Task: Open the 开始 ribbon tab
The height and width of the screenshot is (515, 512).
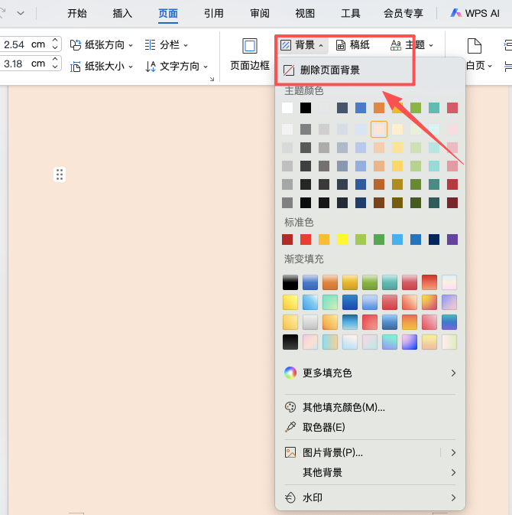Action: (77, 13)
